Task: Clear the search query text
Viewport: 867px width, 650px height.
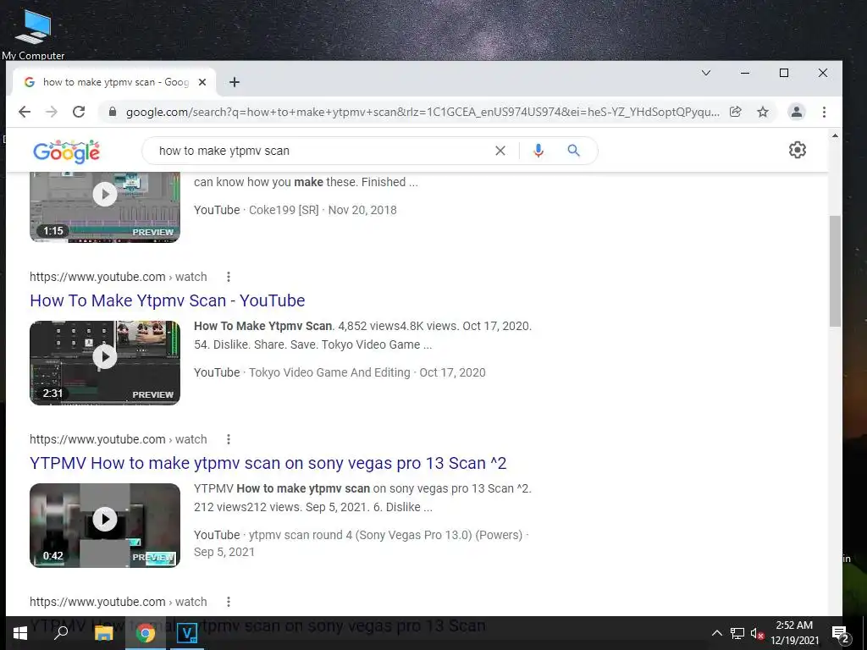Action: [x=500, y=151]
